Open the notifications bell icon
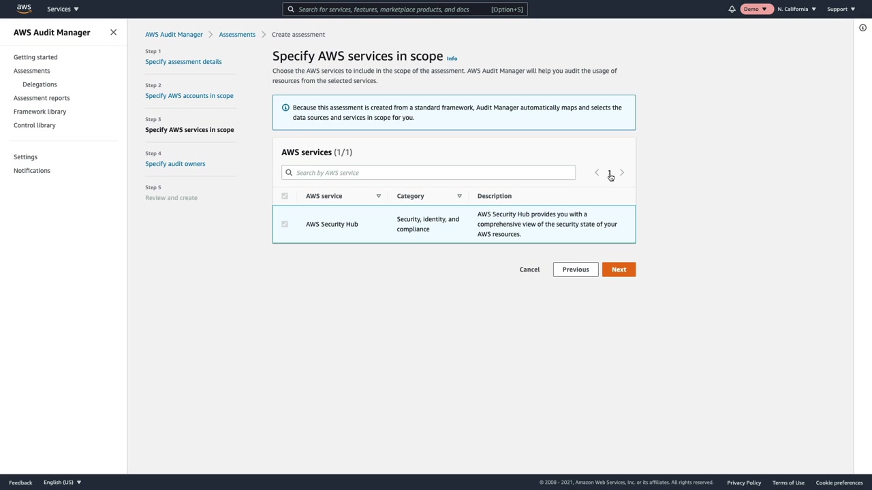 point(732,10)
